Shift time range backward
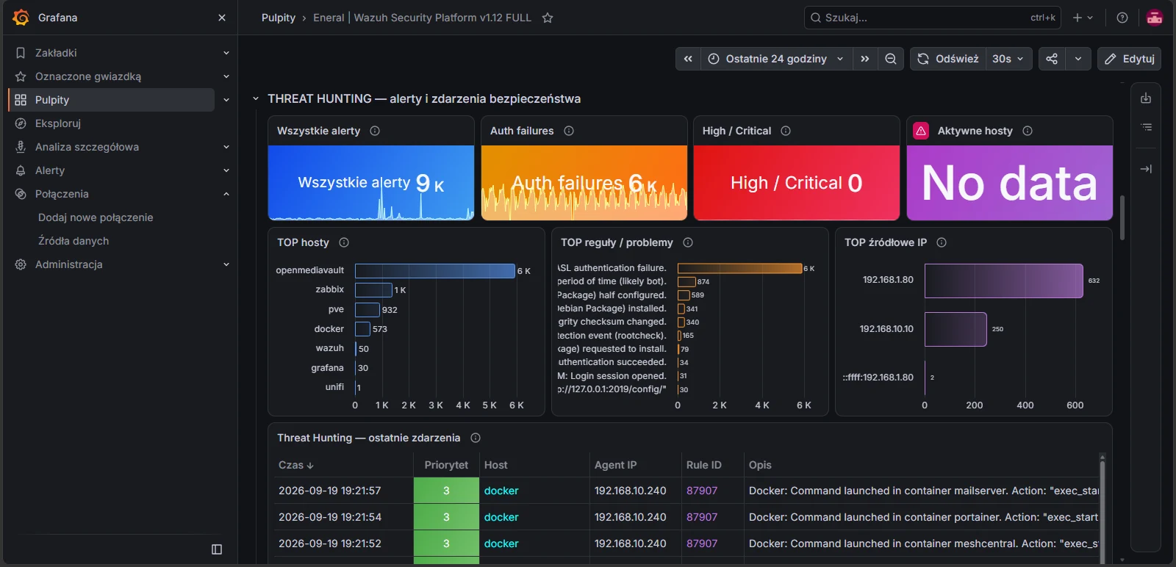 [x=688, y=59]
